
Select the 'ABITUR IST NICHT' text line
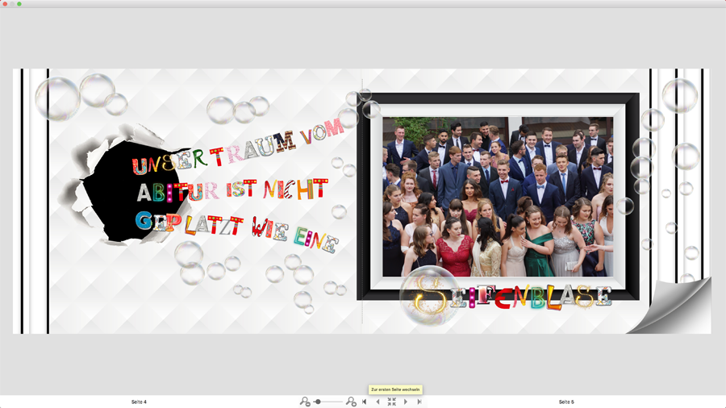(232, 189)
